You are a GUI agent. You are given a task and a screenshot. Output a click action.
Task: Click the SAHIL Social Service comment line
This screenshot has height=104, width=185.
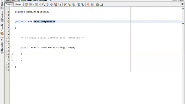coord(52,38)
